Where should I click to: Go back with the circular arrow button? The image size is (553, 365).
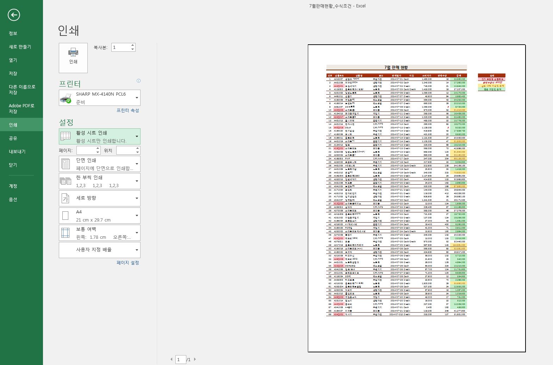[x=14, y=15]
